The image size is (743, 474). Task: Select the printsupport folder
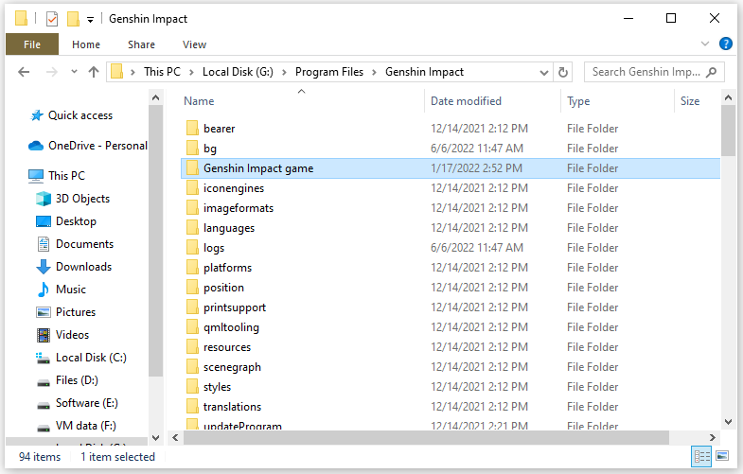click(x=451, y=307)
